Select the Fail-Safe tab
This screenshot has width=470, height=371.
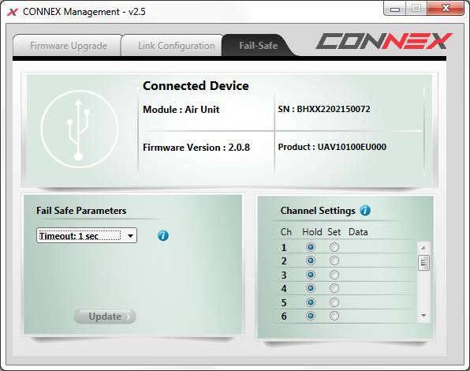[x=258, y=46]
